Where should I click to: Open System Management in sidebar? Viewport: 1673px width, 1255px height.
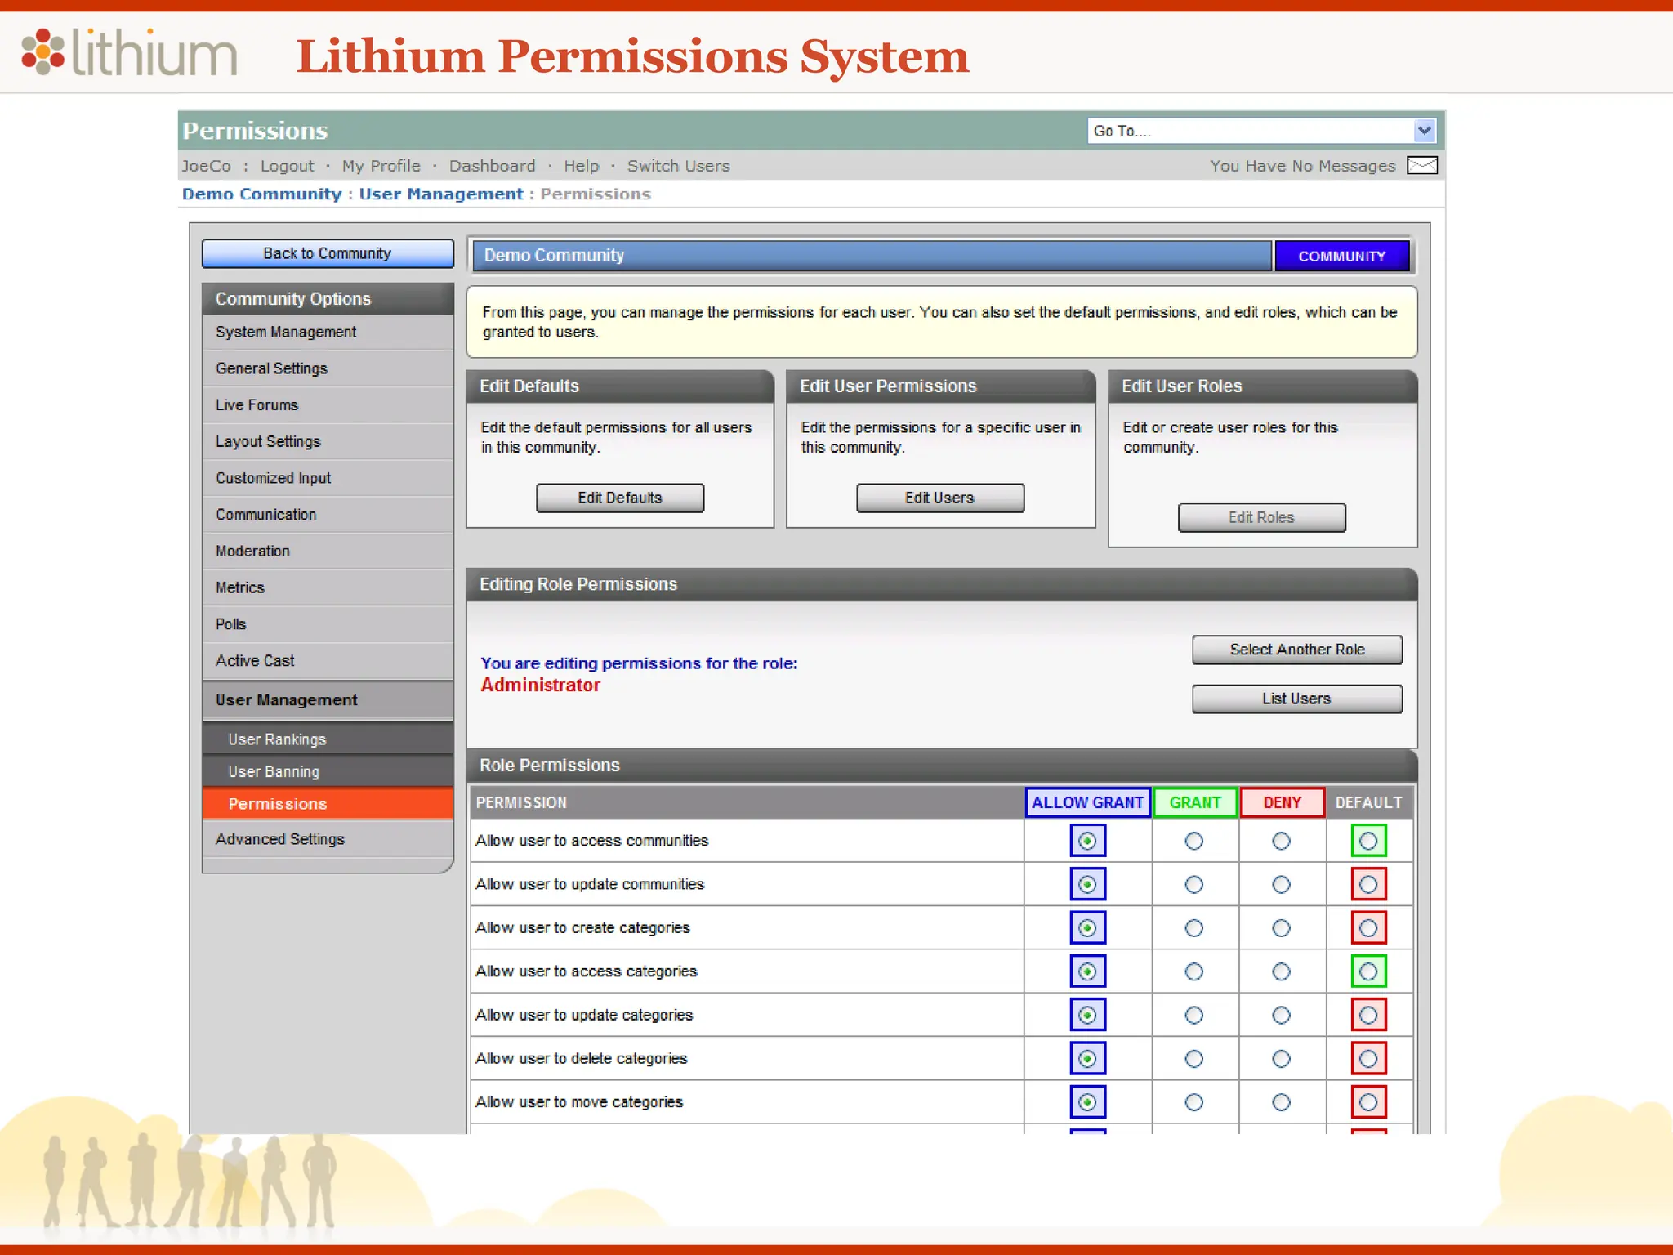pos(328,333)
